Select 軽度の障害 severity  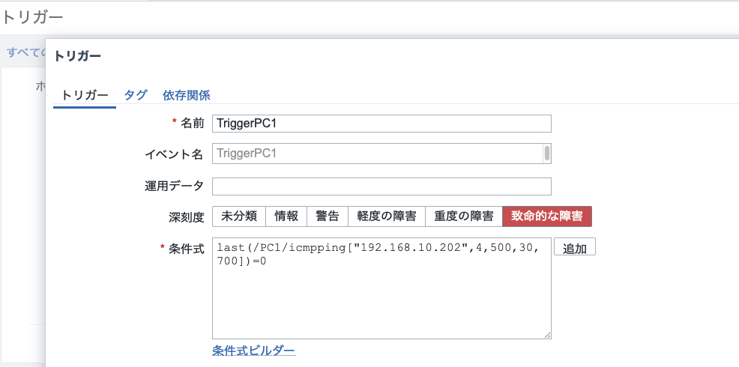point(387,216)
